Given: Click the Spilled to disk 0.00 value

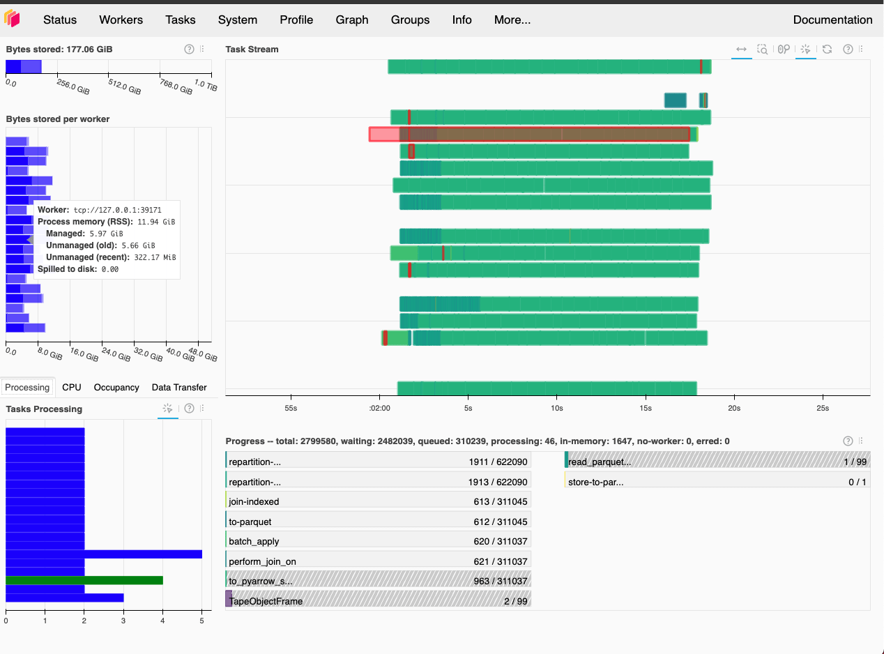Looking at the screenshot, I should [110, 269].
